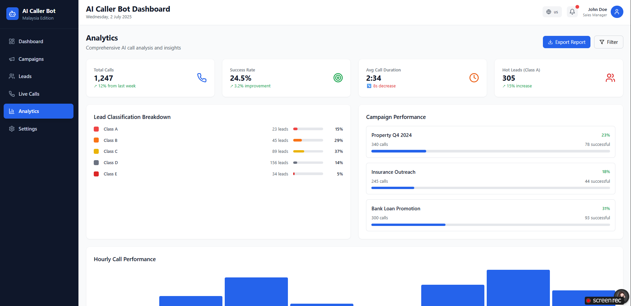Click the target icon on Success Rate card
Viewport: 631px width, 306px height.
(338, 78)
